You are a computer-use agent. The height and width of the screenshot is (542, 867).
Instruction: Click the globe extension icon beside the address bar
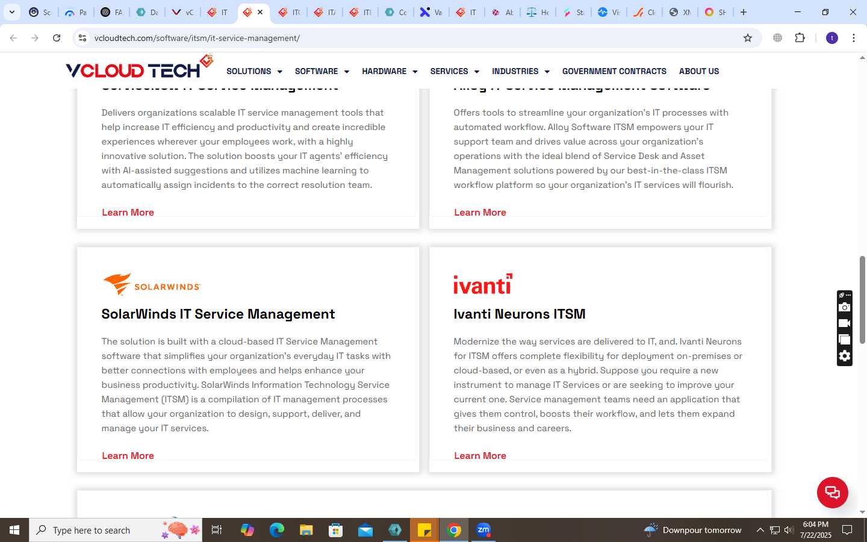(778, 38)
